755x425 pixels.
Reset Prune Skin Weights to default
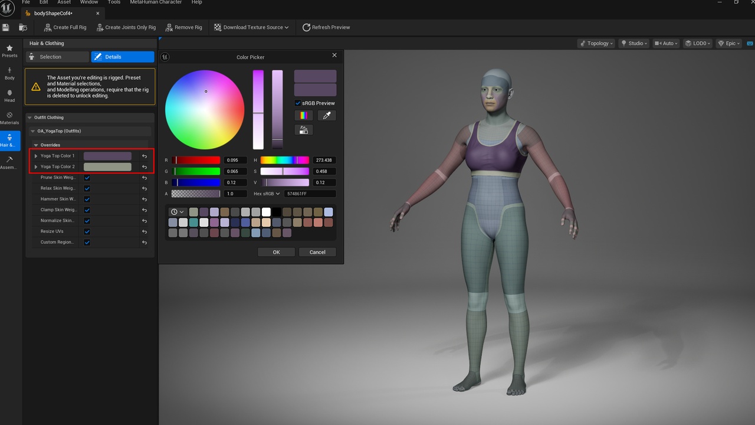(145, 178)
